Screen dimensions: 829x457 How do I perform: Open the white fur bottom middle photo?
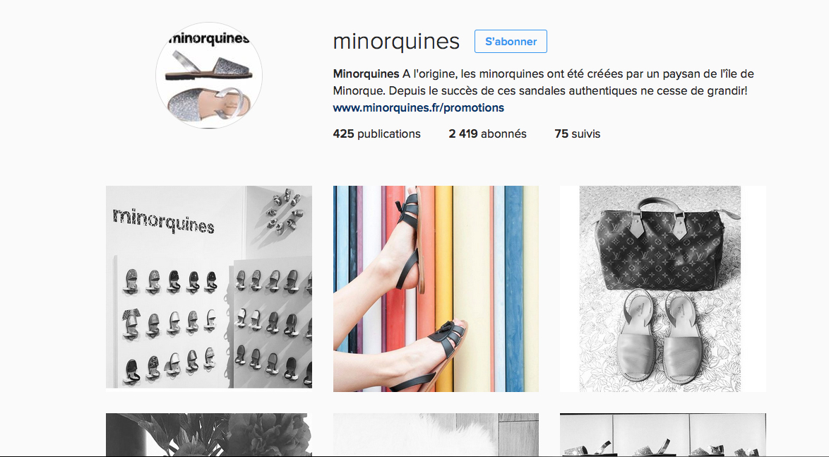pyautogui.click(x=436, y=435)
